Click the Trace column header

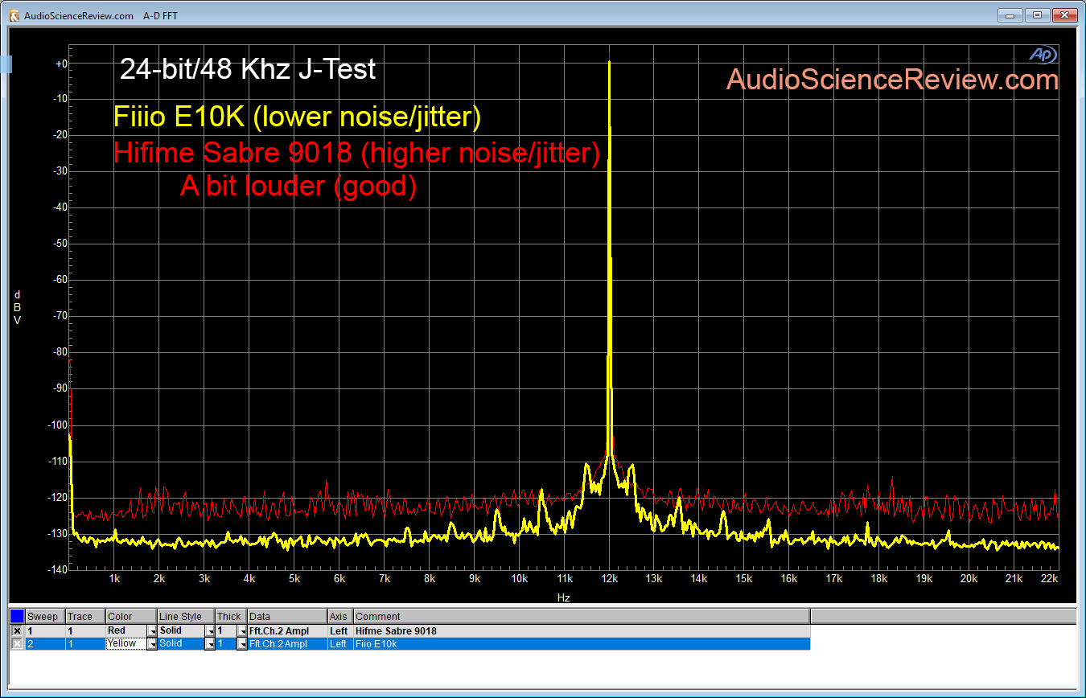85,617
